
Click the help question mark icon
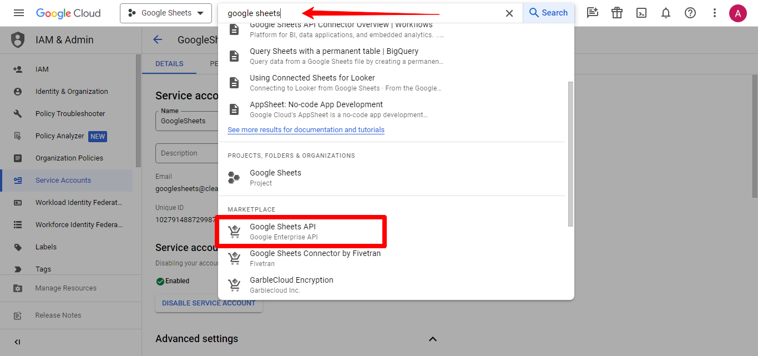coord(690,13)
